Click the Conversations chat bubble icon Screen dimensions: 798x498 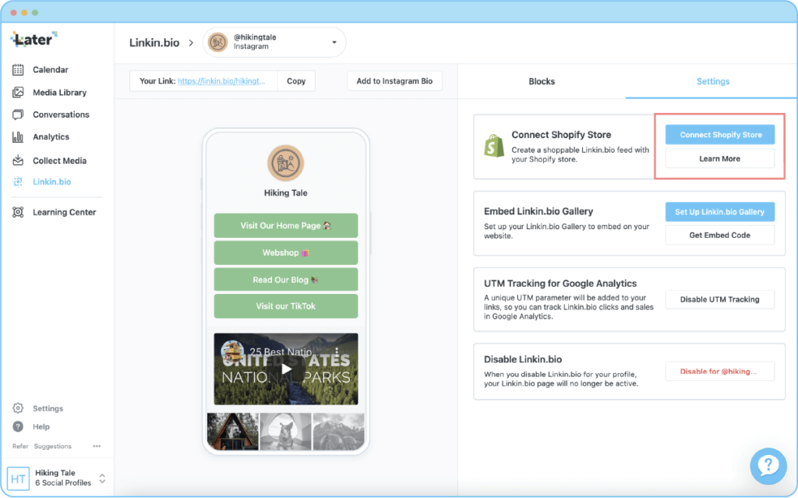tap(18, 115)
